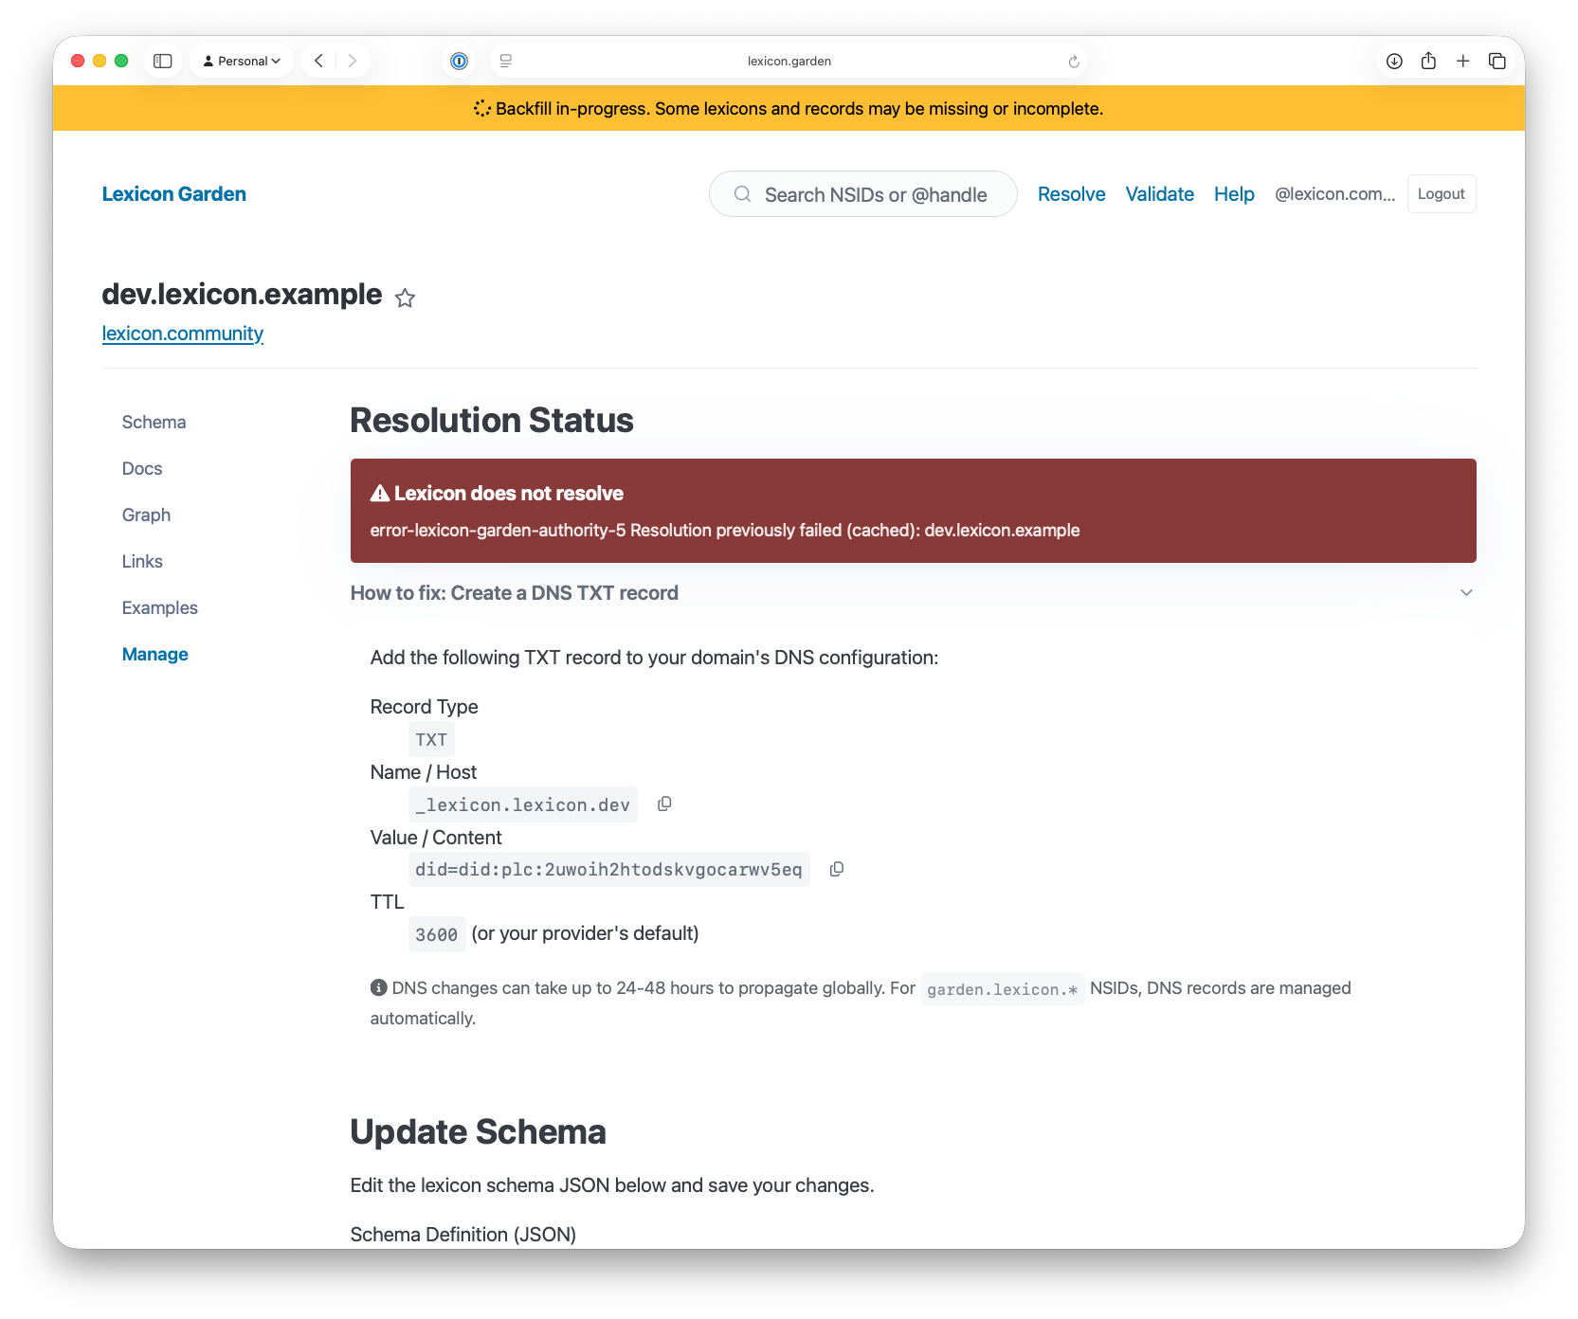The height and width of the screenshot is (1319, 1578).
Task: Open a new tab with plus icon
Action: tap(1462, 61)
